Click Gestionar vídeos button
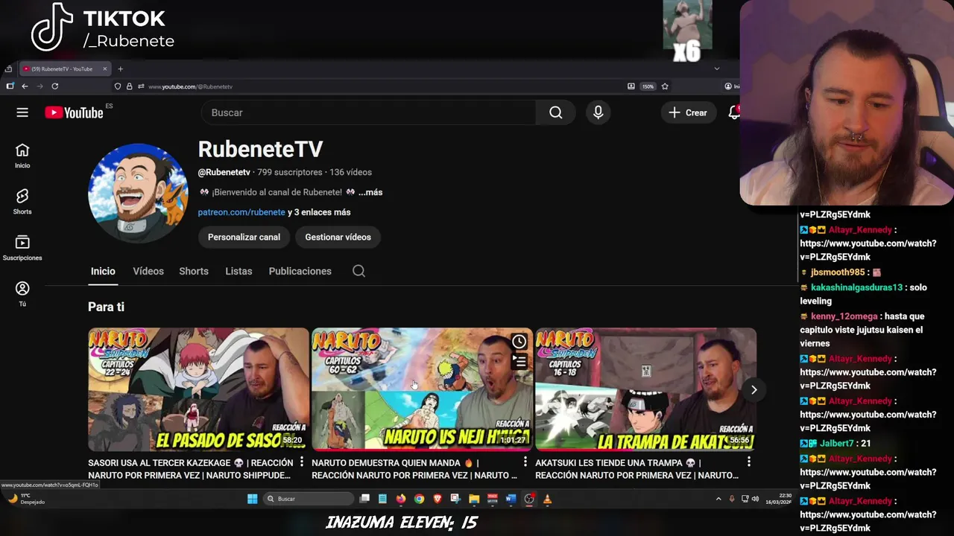 click(338, 237)
